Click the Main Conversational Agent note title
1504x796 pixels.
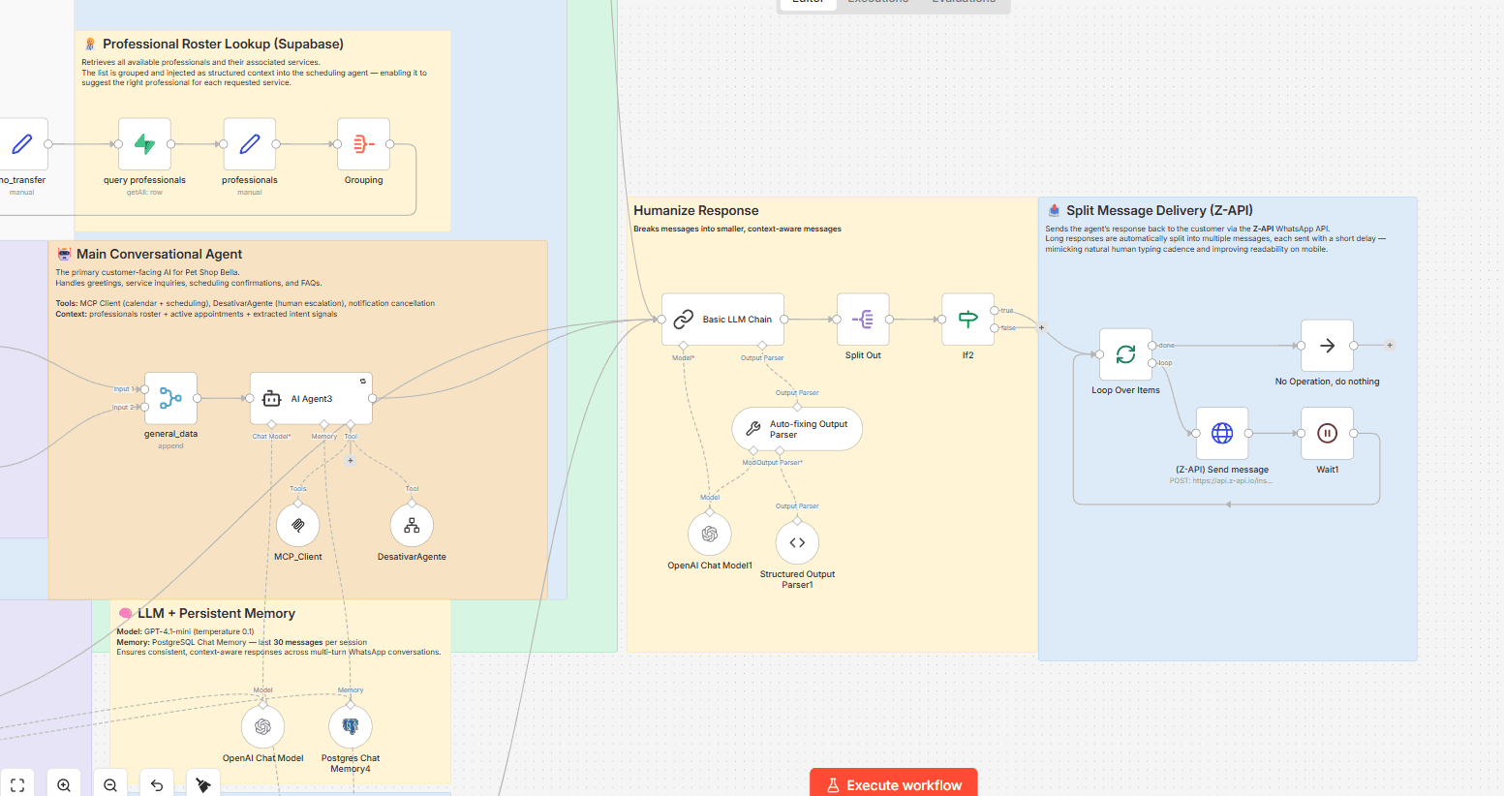[159, 254]
